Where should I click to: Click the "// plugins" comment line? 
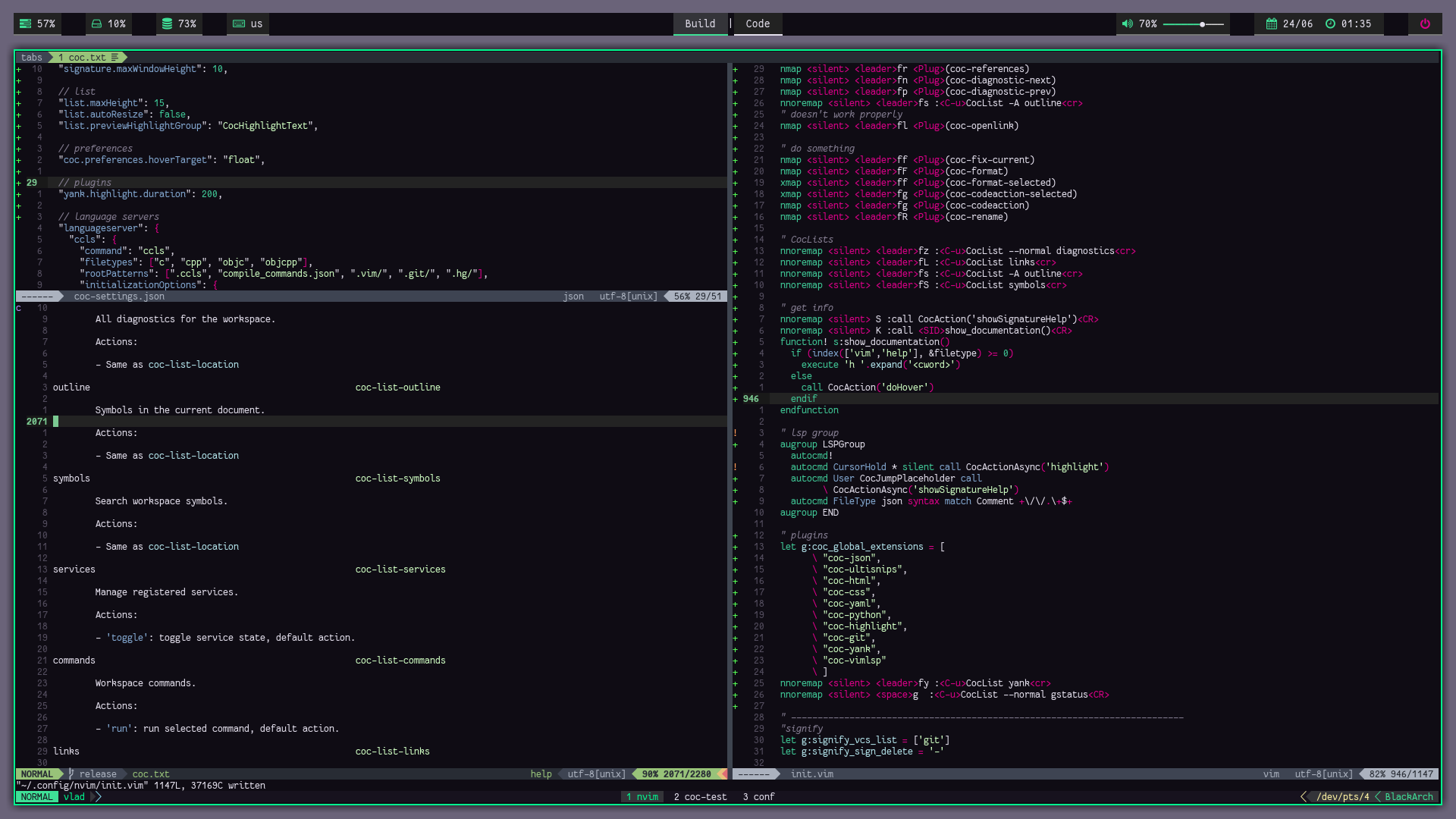tap(84, 183)
